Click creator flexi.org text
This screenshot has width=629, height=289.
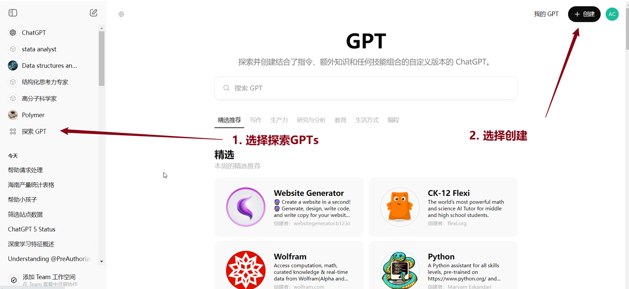457,223
